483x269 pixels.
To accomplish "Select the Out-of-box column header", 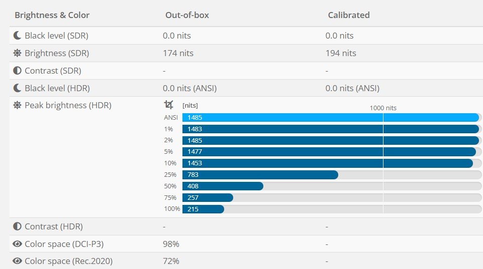I will coord(187,15).
